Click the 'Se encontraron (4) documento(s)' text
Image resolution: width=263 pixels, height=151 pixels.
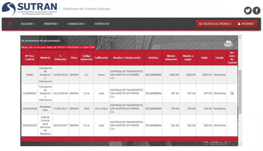pyautogui.click(x=41, y=41)
